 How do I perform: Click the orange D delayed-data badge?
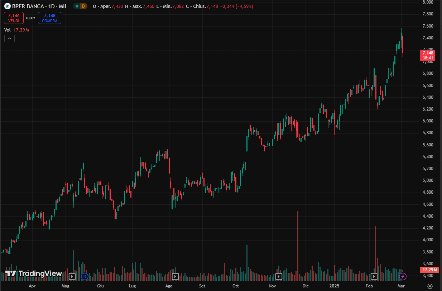coord(83,6)
